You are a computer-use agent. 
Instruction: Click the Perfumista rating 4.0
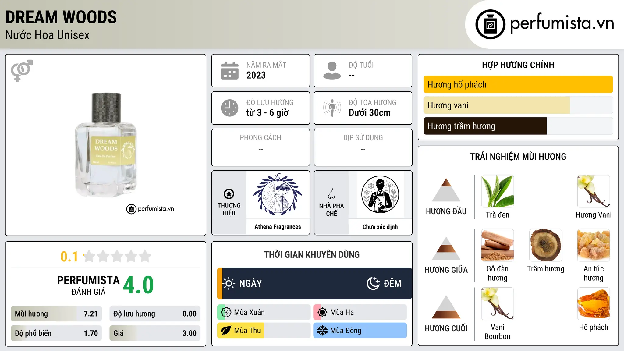[139, 285]
